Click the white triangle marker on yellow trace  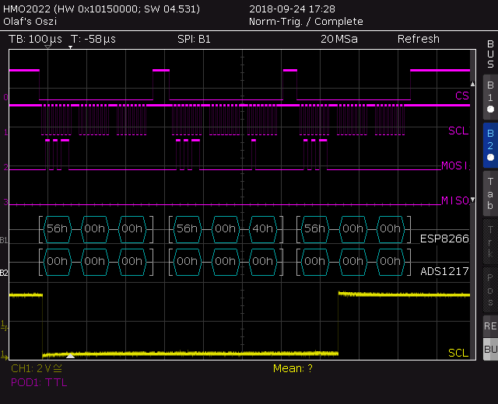click(70, 356)
